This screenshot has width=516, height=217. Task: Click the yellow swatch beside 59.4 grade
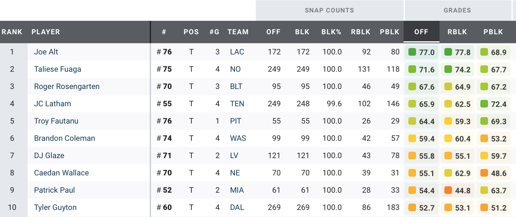point(412,138)
